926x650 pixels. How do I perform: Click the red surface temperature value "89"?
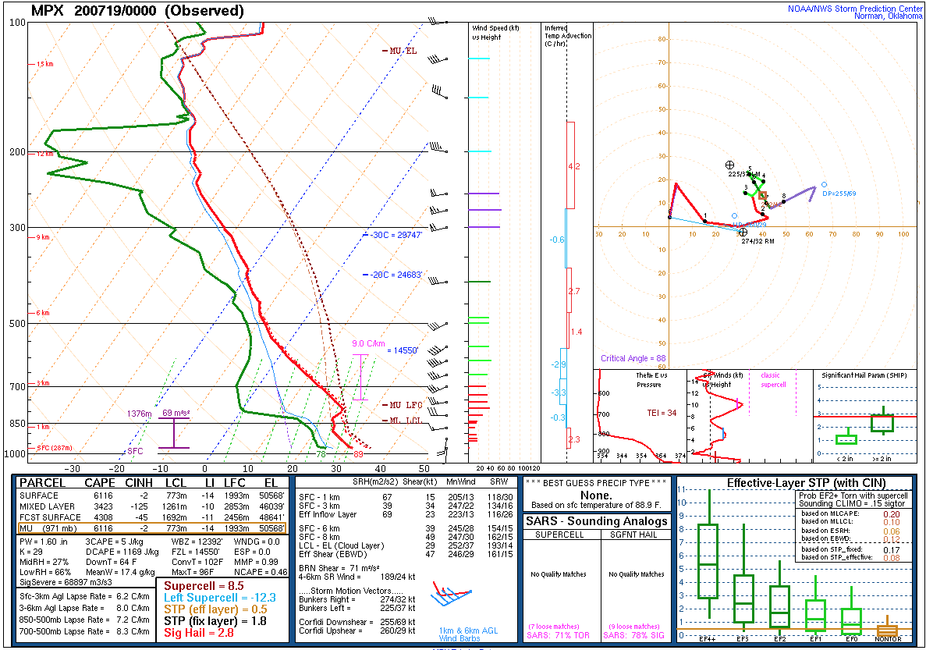(x=359, y=454)
